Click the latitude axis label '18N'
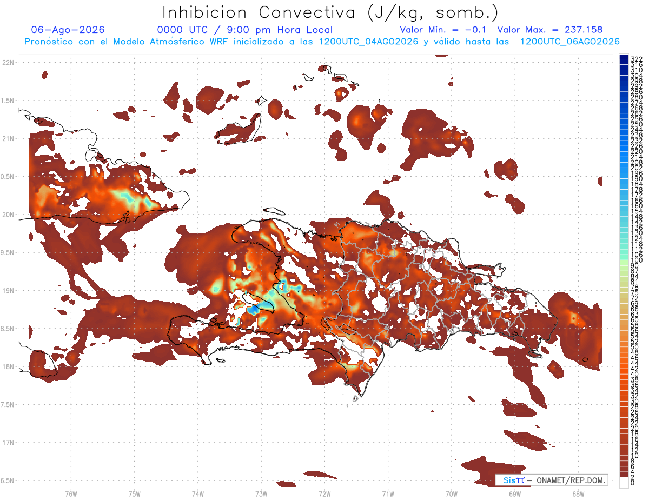The width and height of the screenshot is (649, 501). tap(8, 367)
